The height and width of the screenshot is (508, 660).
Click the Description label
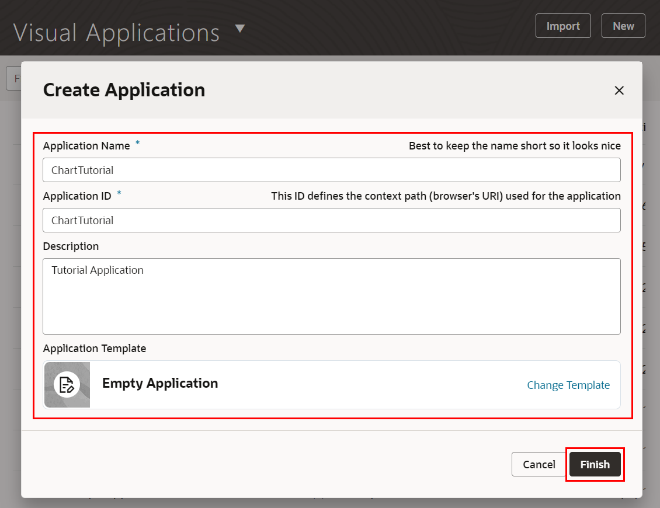click(x=71, y=246)
